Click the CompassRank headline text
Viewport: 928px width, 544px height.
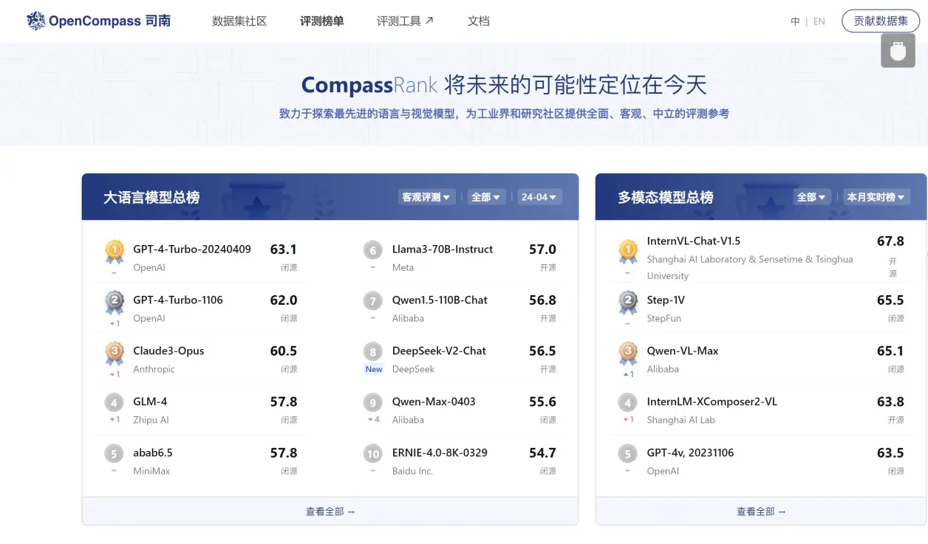click(504, 85)
